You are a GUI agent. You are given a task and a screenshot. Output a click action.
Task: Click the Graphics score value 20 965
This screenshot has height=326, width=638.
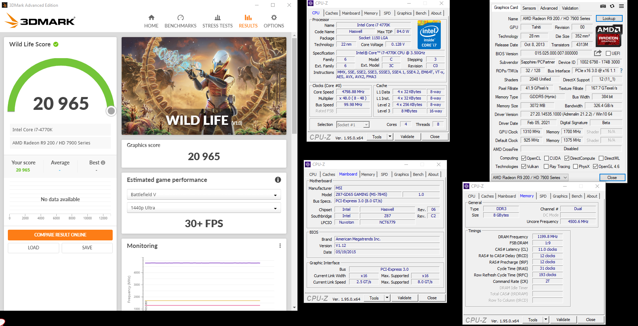pos(204,157)
